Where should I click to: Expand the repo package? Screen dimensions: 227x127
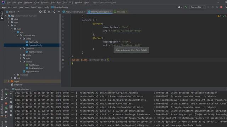click(x=21, y=58)
